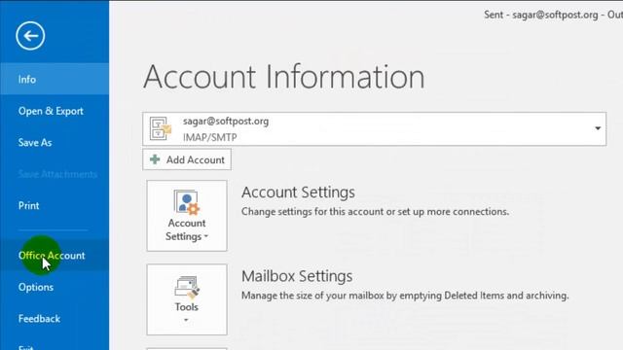The height and width of the screenshot is (350, 623).
Task: Expand the email account selector dropdown arrow
Action: click(x=598, y=128)
